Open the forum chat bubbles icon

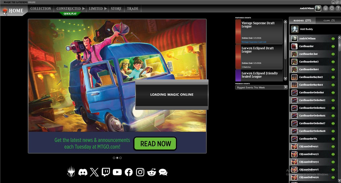point(163,172)
